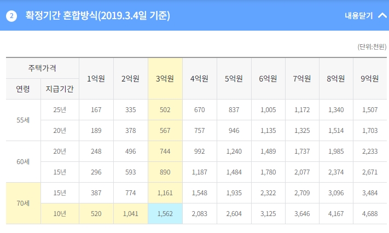Click the highlighted cell value 1,041
The width and height of the screenshot is (389, 233).
(x=131, y=214)
